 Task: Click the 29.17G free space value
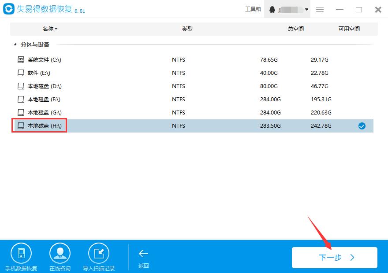(320, 60)
